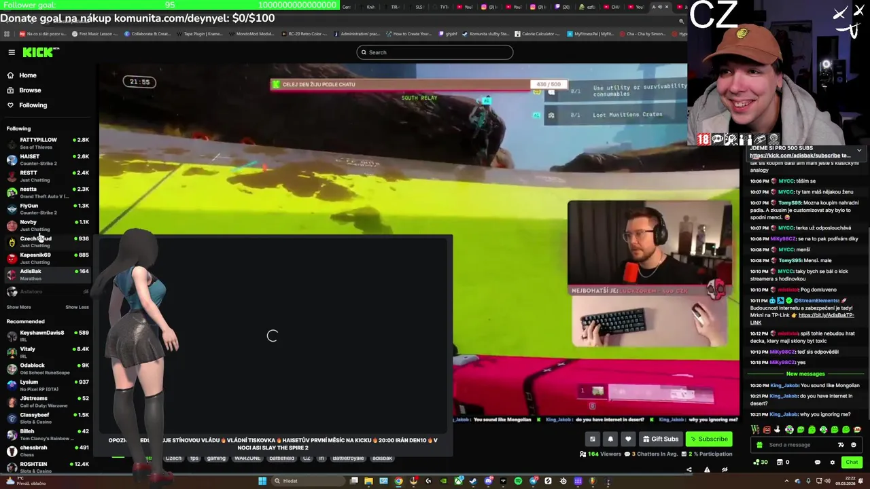This screenshot has height=489, width=870.
Task: Open HAISET's Counter-Strike 2 stream
Action: pyautogui.click(x=48, y=160)
